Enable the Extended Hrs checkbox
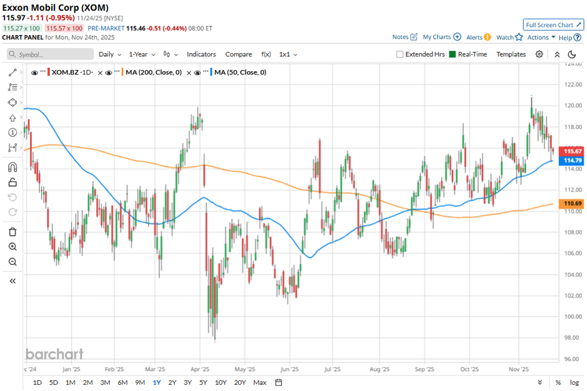This screenshot has height=391, width=587. (400, 54)
